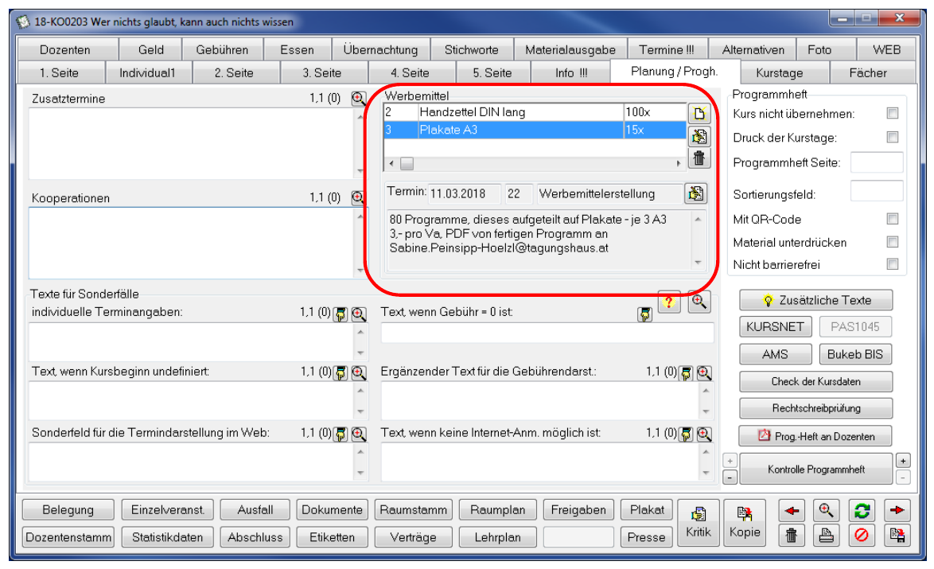Save using the document-with-floppy-disk icon
The height and width of the screenshot is (569, 934).
[x=897, y=535]
